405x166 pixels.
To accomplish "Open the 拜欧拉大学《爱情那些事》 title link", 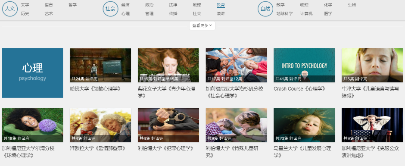I will click(x=98, y=148).
